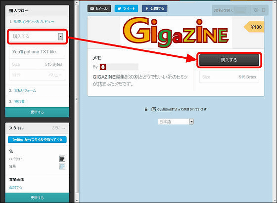Open the 領収書 step link
This screenshot has height=203, width=277.
coord(19,101)
